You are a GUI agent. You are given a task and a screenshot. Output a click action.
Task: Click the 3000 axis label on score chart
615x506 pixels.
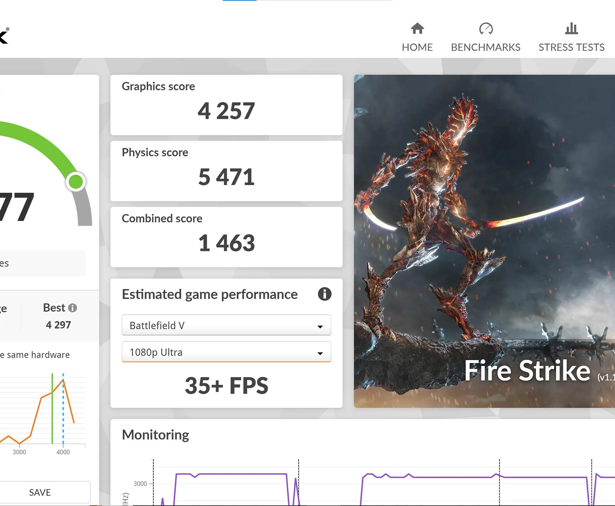19,452
